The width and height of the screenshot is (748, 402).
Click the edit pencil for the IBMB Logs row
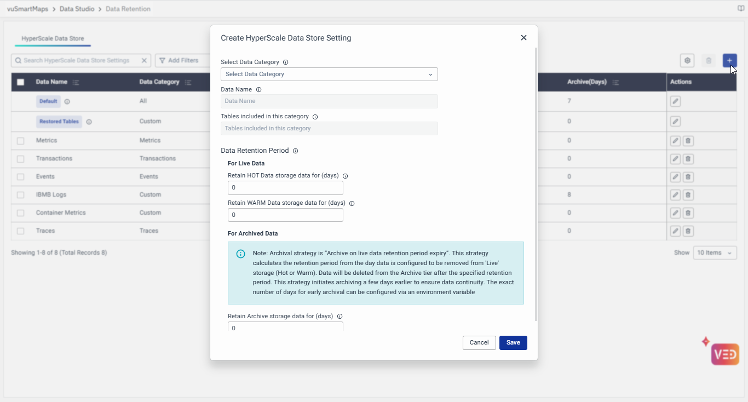(x=676, y=195)
